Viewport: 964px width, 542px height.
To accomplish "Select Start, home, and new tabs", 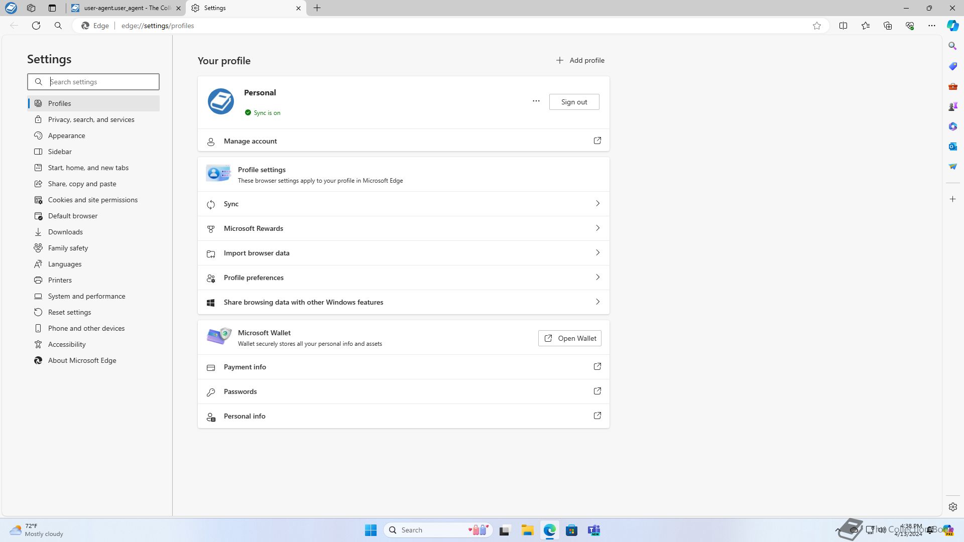I will coord(93,168).
